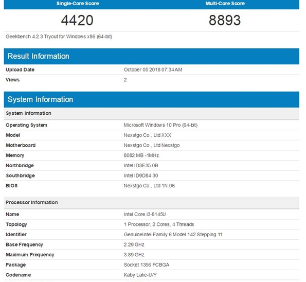Select the Intel ID9D84 30 value
The image size is (306, 282).
pos(141,175)
